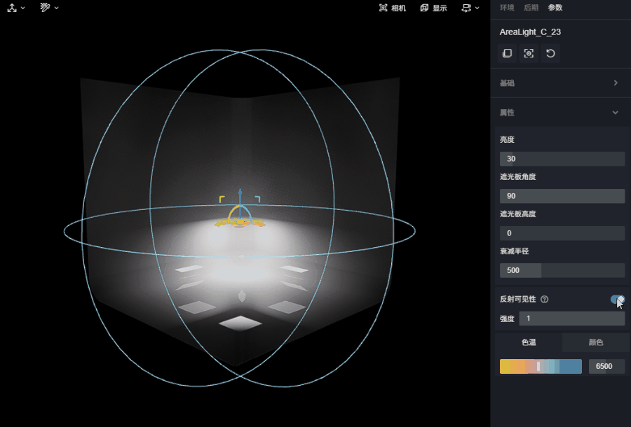The height and width of the screenshot is (427, 631).
Task: Switch to the 后期 tab
Action: (531, 8)
